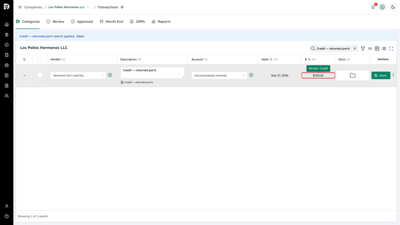The width and height of the screenshot is (400, 225).
Task: Click the Clear link in the search banner
Action: click(80, 36)
